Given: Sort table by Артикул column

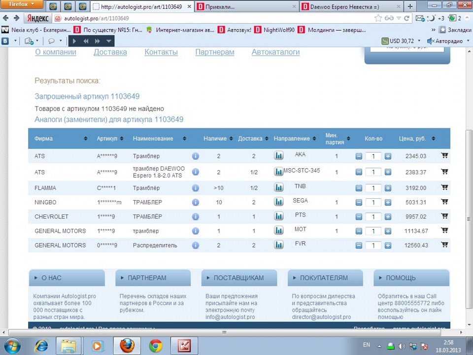Looking at the screenshot, I should click(122, 139).
